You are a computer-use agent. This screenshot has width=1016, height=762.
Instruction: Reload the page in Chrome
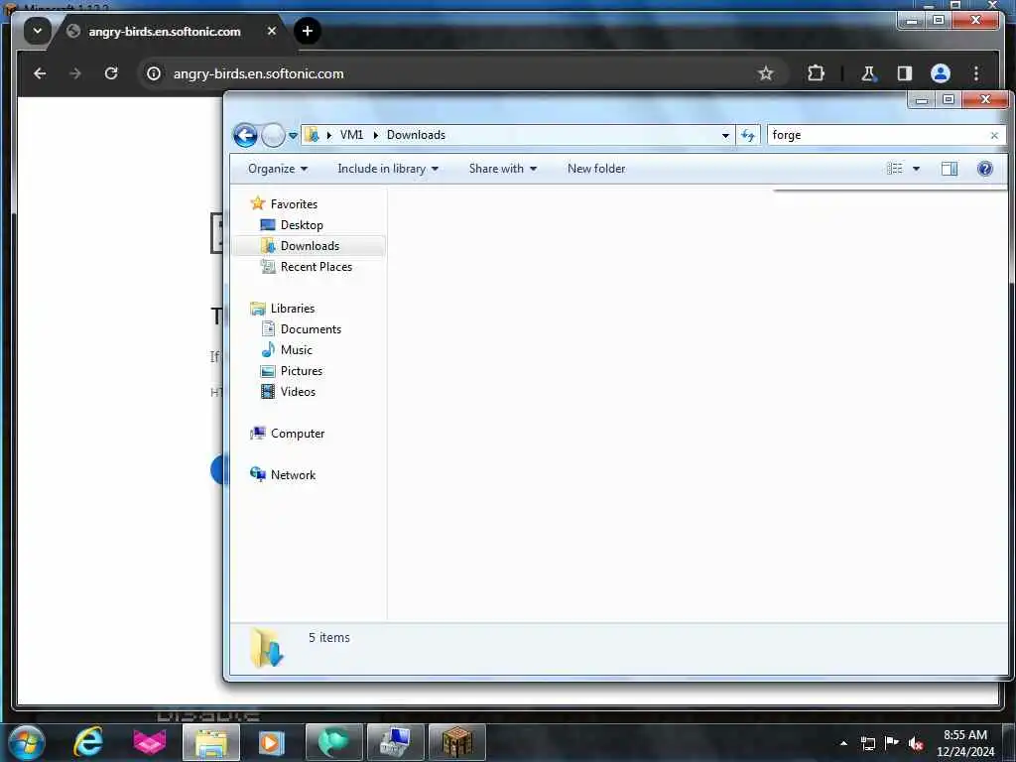(111, 73)
